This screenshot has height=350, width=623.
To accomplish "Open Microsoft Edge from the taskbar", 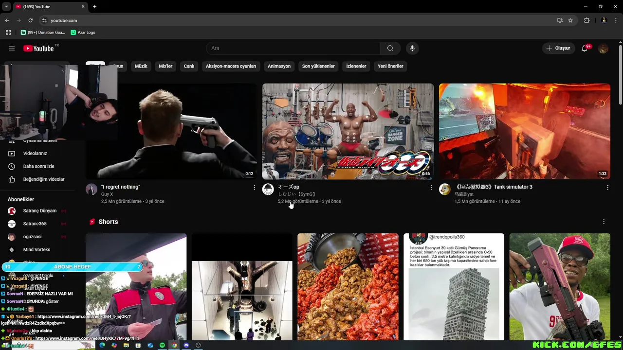I will click(x=102, y=346).
